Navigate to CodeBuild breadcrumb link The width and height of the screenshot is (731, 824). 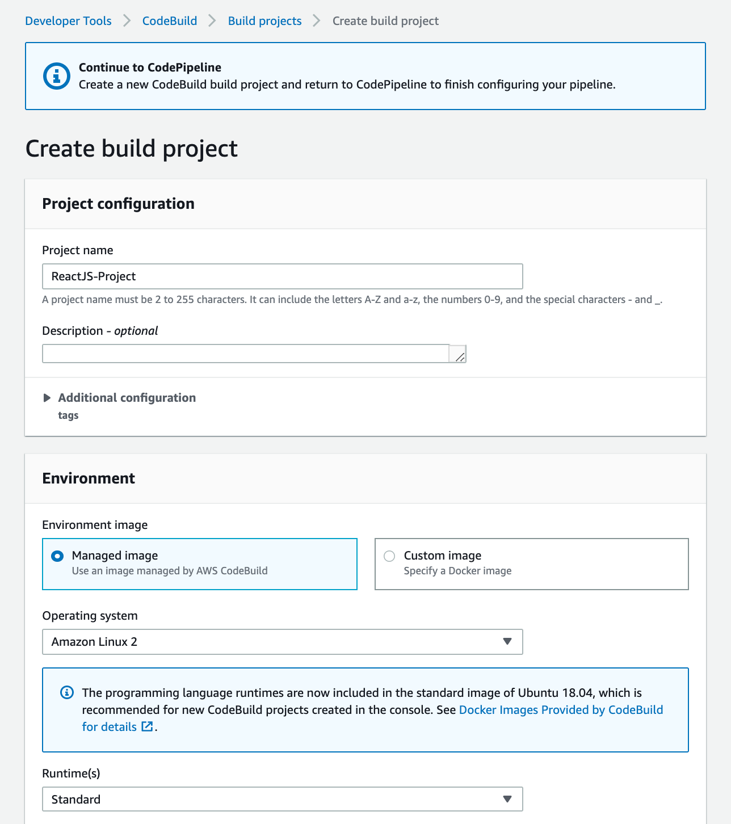170,21
